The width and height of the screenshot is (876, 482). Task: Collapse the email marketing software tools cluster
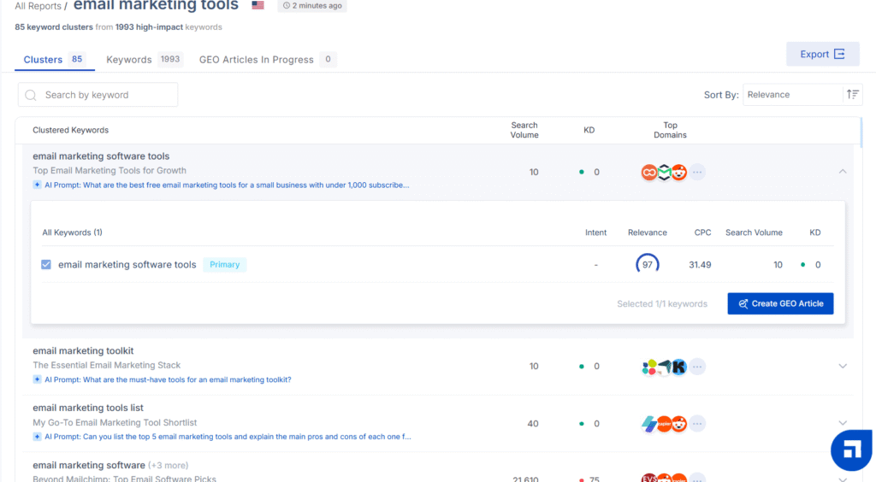[x=843, y=172]
